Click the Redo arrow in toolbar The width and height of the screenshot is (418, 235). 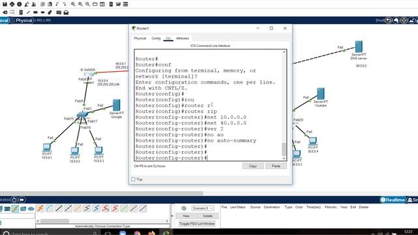click(x=65, y=5)
